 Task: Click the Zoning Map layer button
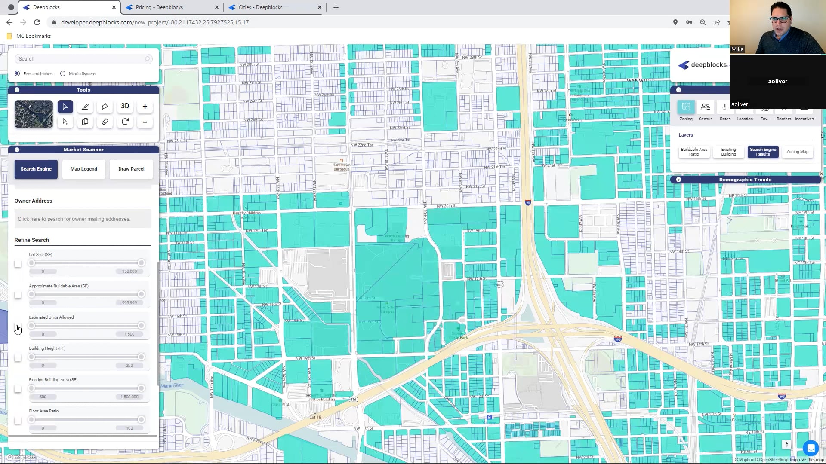pyautogui.click(x=797, y=152)
